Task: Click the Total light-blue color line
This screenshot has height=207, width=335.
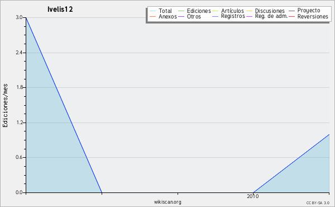Action: (x=153, y=11)
